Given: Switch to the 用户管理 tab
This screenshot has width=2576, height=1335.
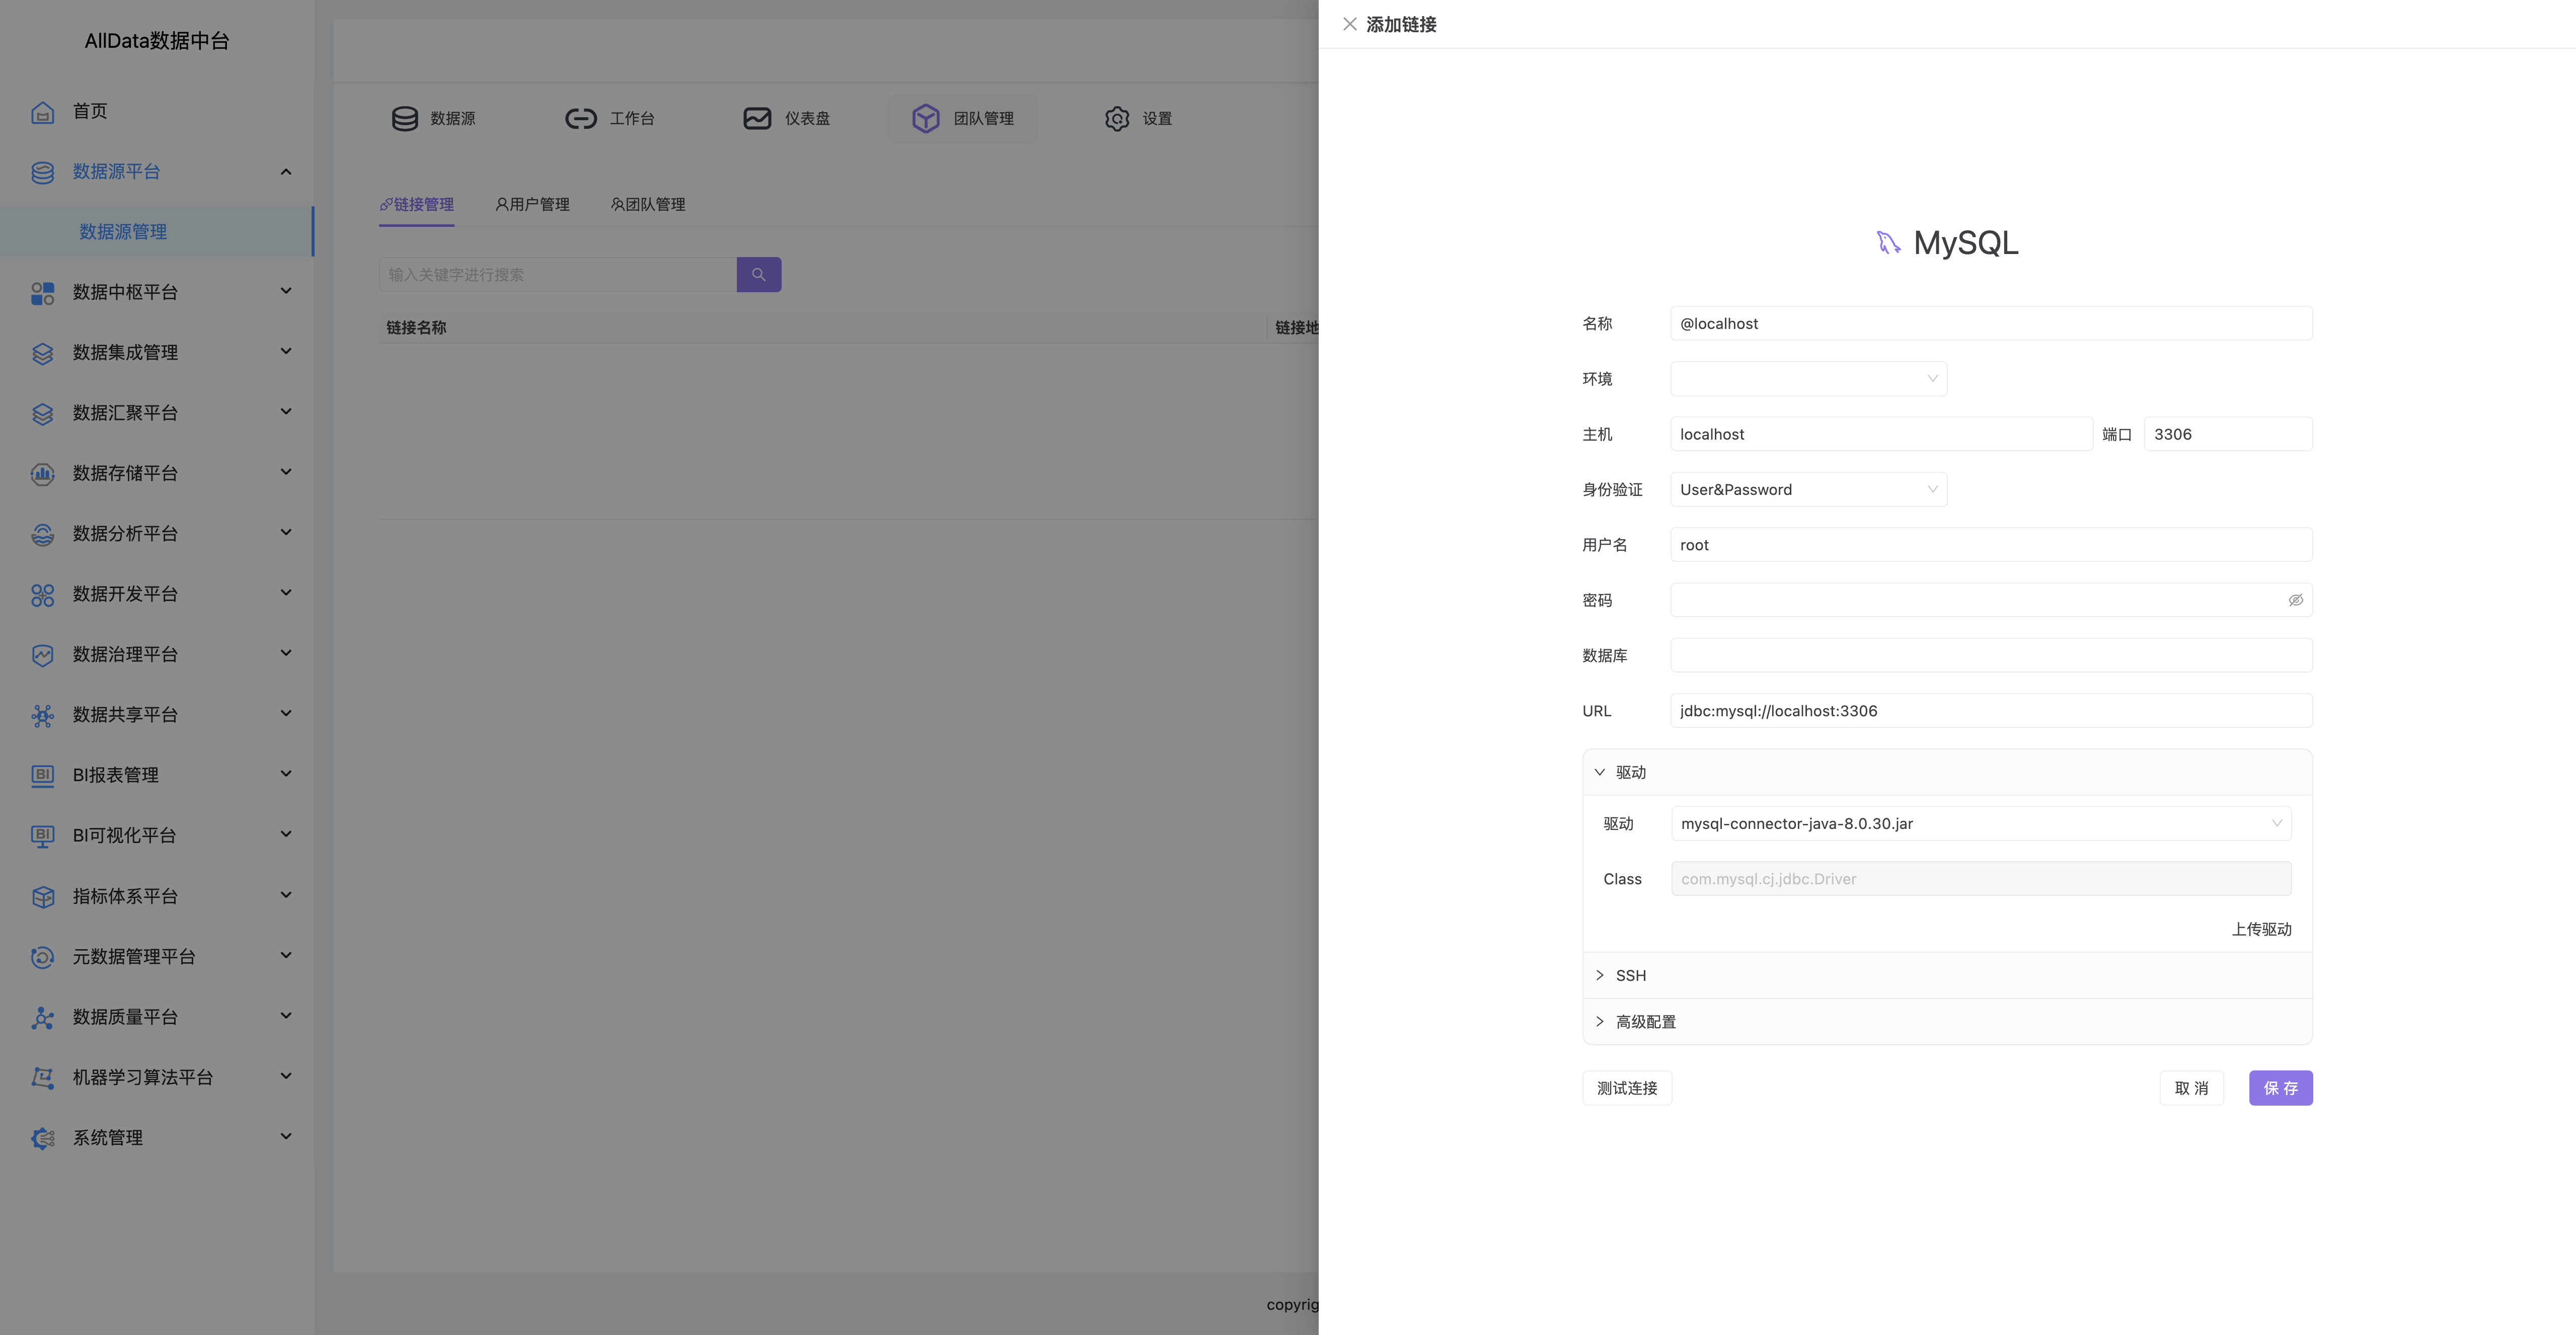Looking at the screenshot, I should click(532, 204).
